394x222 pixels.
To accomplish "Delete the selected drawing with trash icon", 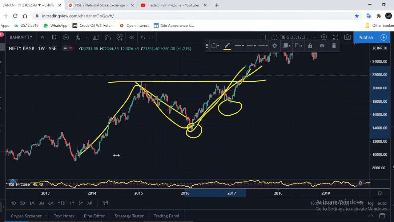I will 334,46.
